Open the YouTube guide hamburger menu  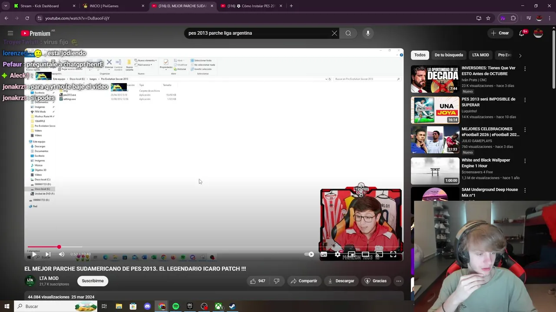10,33
